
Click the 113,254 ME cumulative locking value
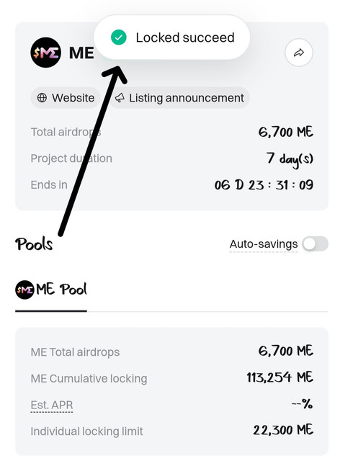pos(279,377)
